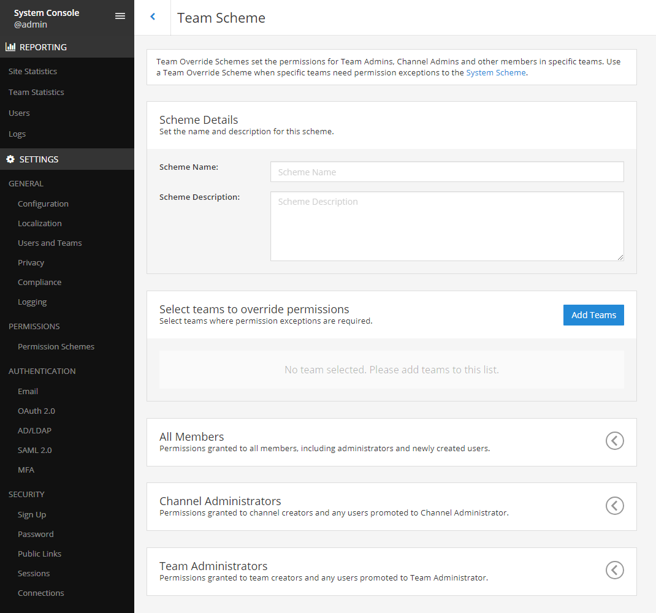
Task: Expand the All Members permissions section
Action: pyautogui.click(x=614, y=441)
